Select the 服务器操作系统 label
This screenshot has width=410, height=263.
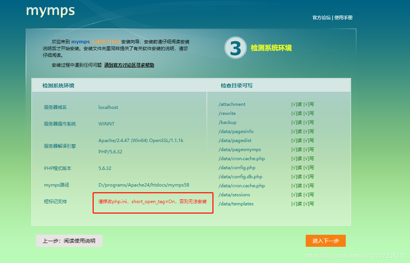60,124
